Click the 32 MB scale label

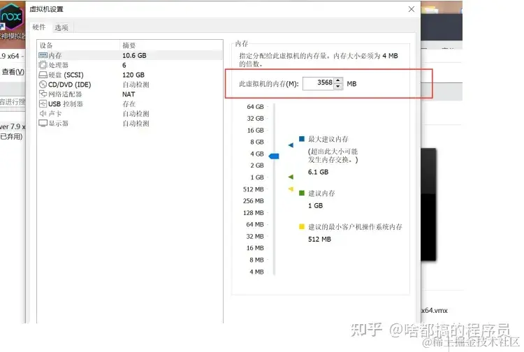pyautogui.click(x=255, y=237)
